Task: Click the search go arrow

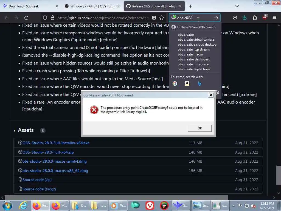Action: click(216, 18)
